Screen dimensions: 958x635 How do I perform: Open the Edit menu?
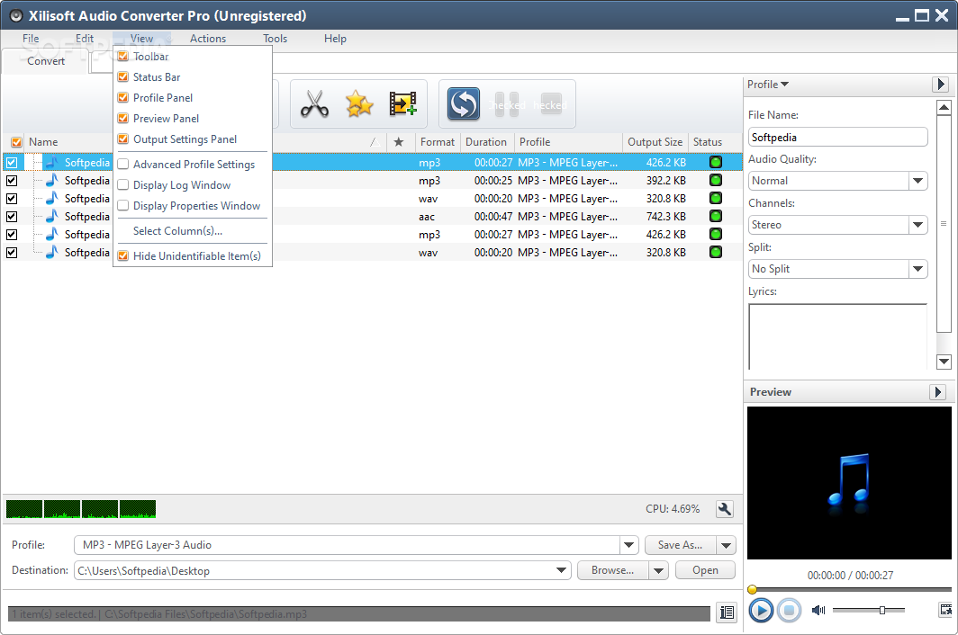85,39
